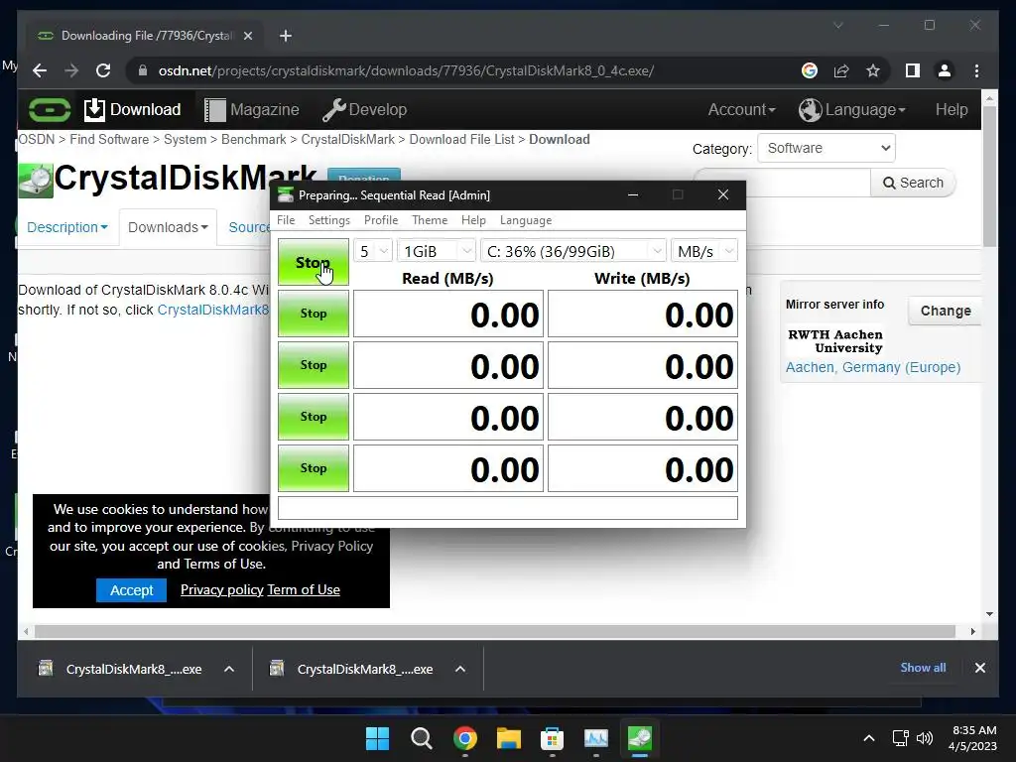This screenshot has width=1016, height=762.
Task: Expand the Language dropdown on OSDN
Action: (852, 109)
